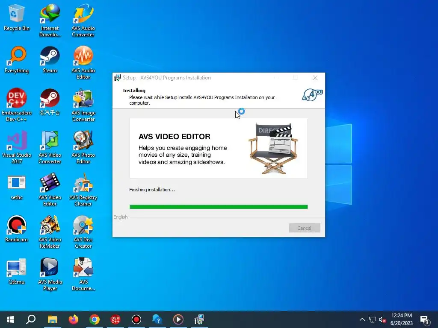Image resolution: width=438 pixels, height=328 pixels.
Task: Click the sethc desktop file
Action: point(17,187)
